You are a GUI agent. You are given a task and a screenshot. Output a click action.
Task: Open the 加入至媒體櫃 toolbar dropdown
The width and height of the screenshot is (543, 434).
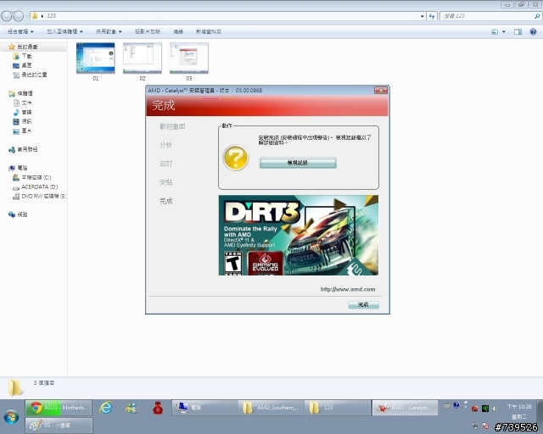(x=64, y=31)
